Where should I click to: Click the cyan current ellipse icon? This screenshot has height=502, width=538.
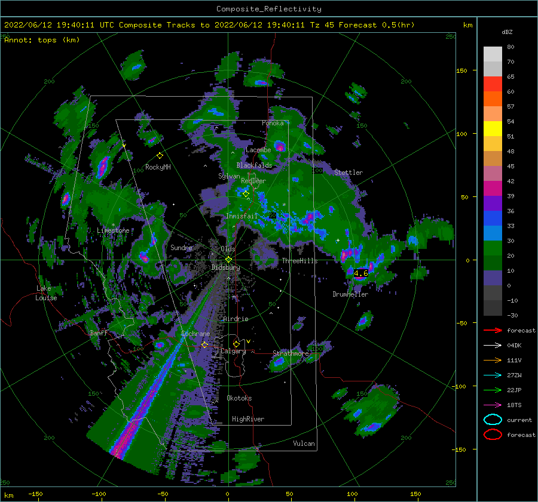(x=493, y=420)
